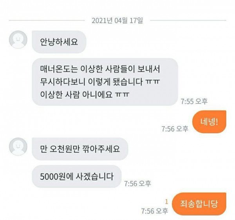Click the 7:55 오후 timestamp
Screen dimensions: 235x220
pos(194,101)
